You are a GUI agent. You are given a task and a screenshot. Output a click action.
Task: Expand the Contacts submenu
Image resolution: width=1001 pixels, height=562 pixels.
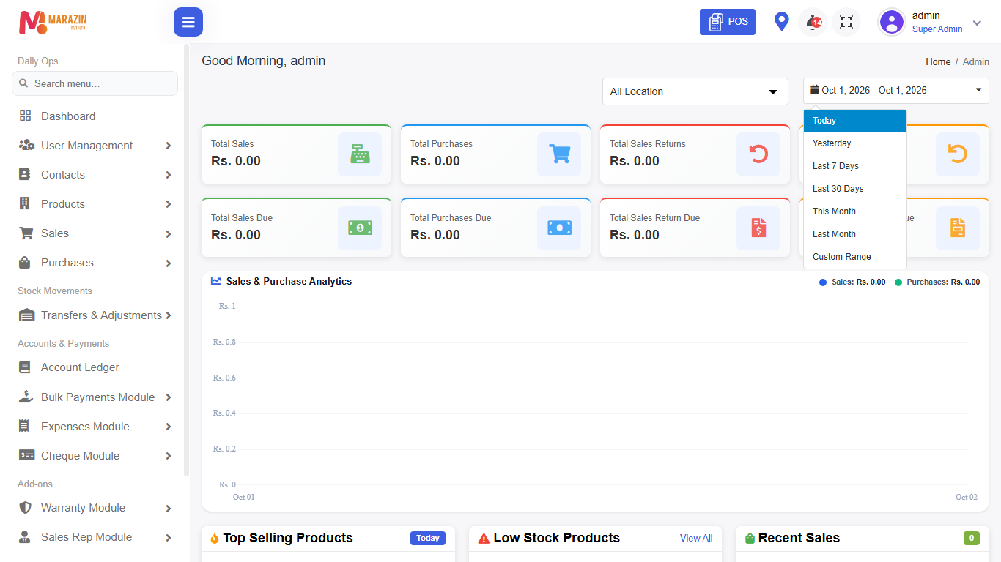95,175
